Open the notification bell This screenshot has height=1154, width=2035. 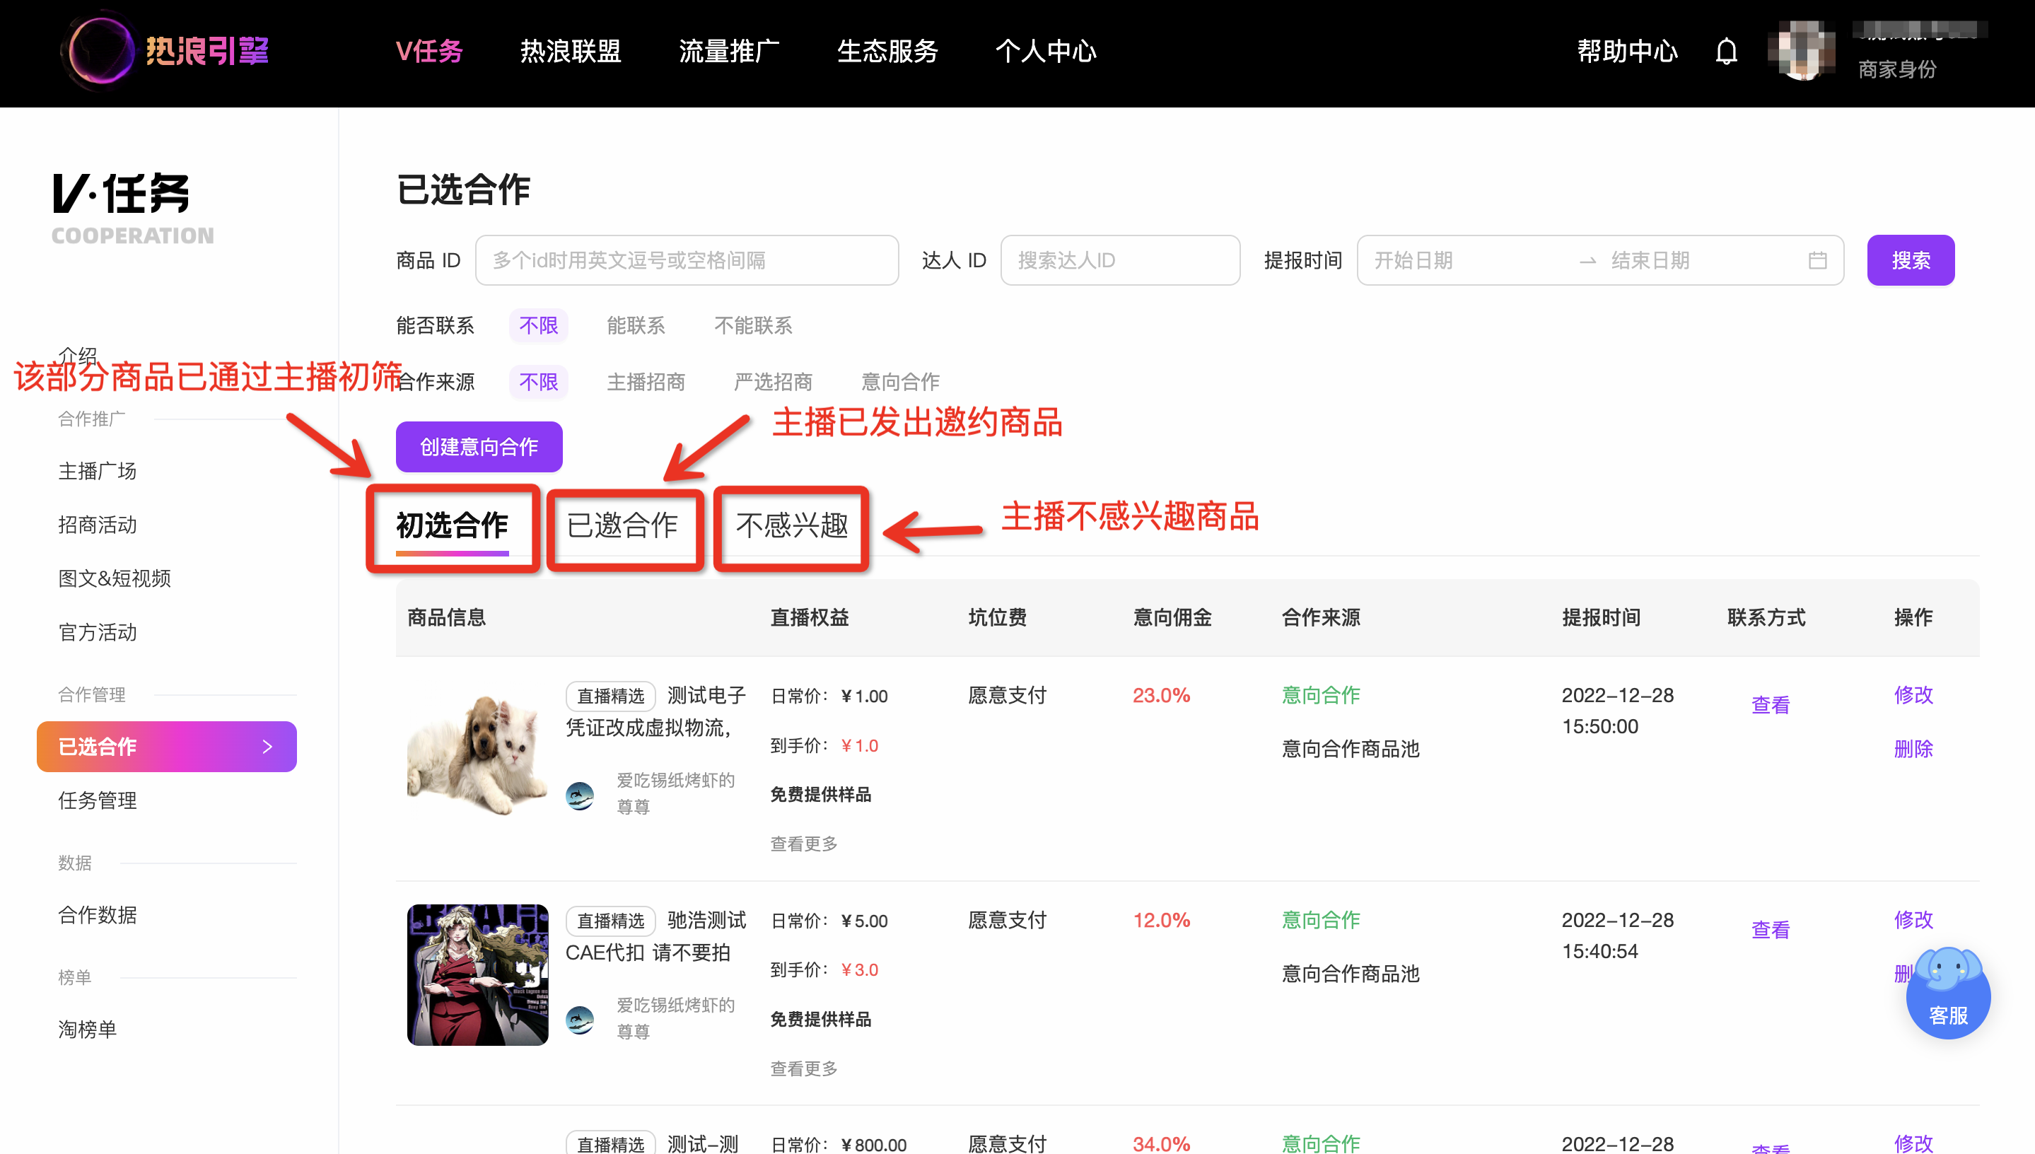coord(1726,52)
